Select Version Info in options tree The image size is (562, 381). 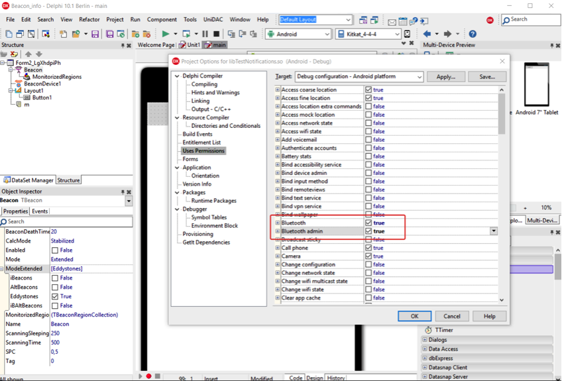(x=197, y=184)
